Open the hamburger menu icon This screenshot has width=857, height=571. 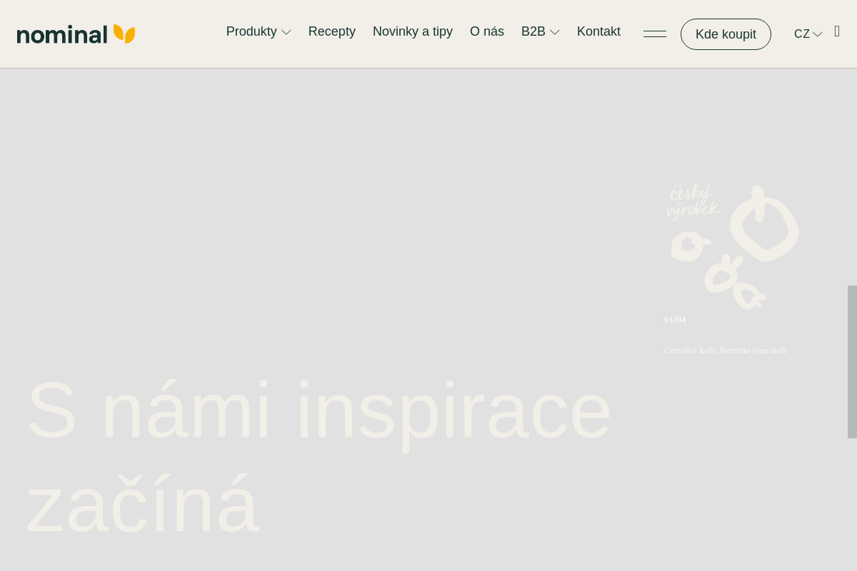(x=655, y=34)
